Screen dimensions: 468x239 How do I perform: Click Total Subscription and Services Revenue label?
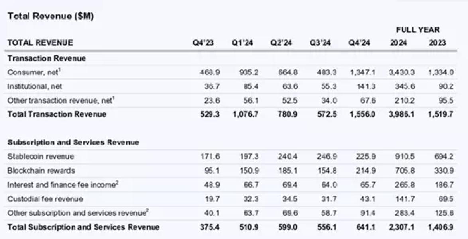pyautogui.click(x=83, y=227)
